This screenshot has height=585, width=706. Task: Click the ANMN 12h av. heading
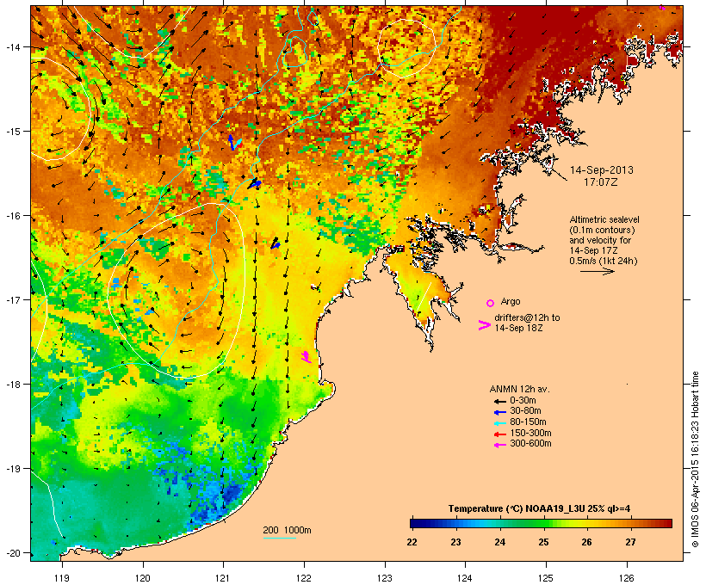519,389
